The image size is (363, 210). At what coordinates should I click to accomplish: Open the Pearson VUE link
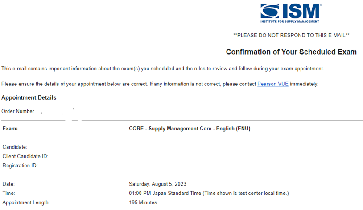click(273, 84)
